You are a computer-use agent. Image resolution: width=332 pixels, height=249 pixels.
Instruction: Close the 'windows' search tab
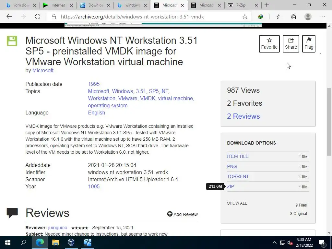145,6
